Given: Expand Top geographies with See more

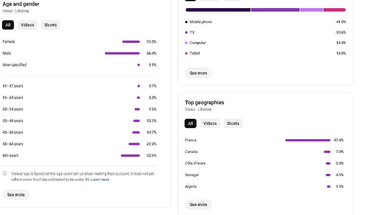Looking at the screenshot, I should pos(199,205).
